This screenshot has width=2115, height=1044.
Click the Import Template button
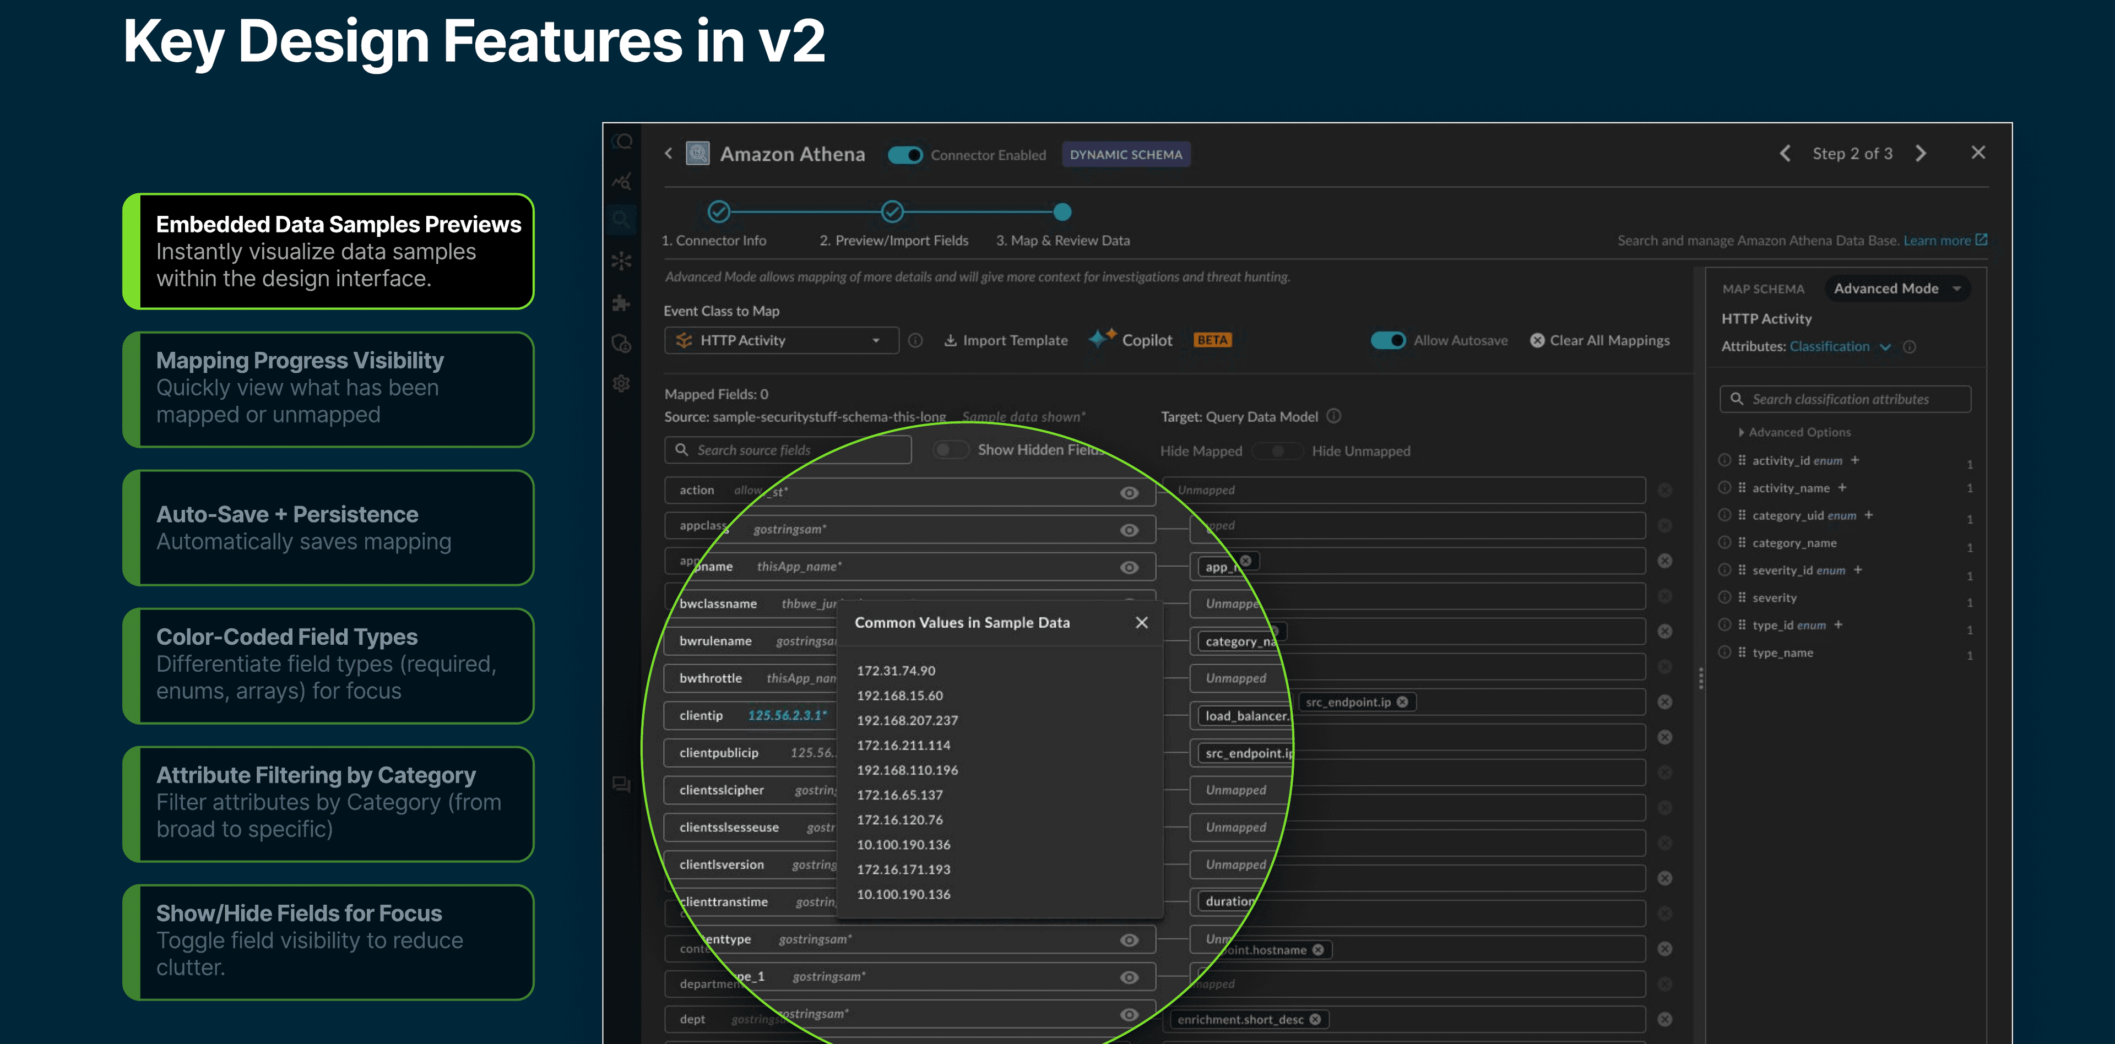1006,340
